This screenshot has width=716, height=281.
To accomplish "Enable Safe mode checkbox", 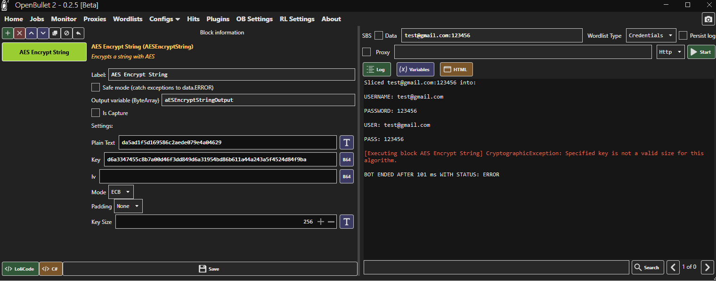I will click(x=95, y=87).
